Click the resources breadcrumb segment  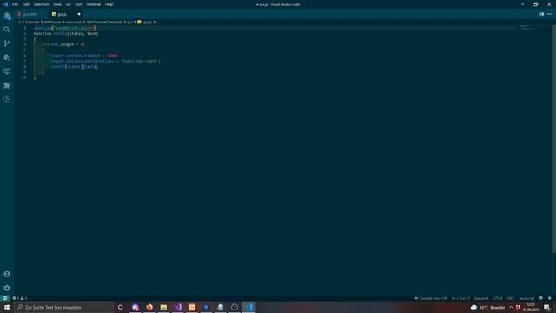74,23
